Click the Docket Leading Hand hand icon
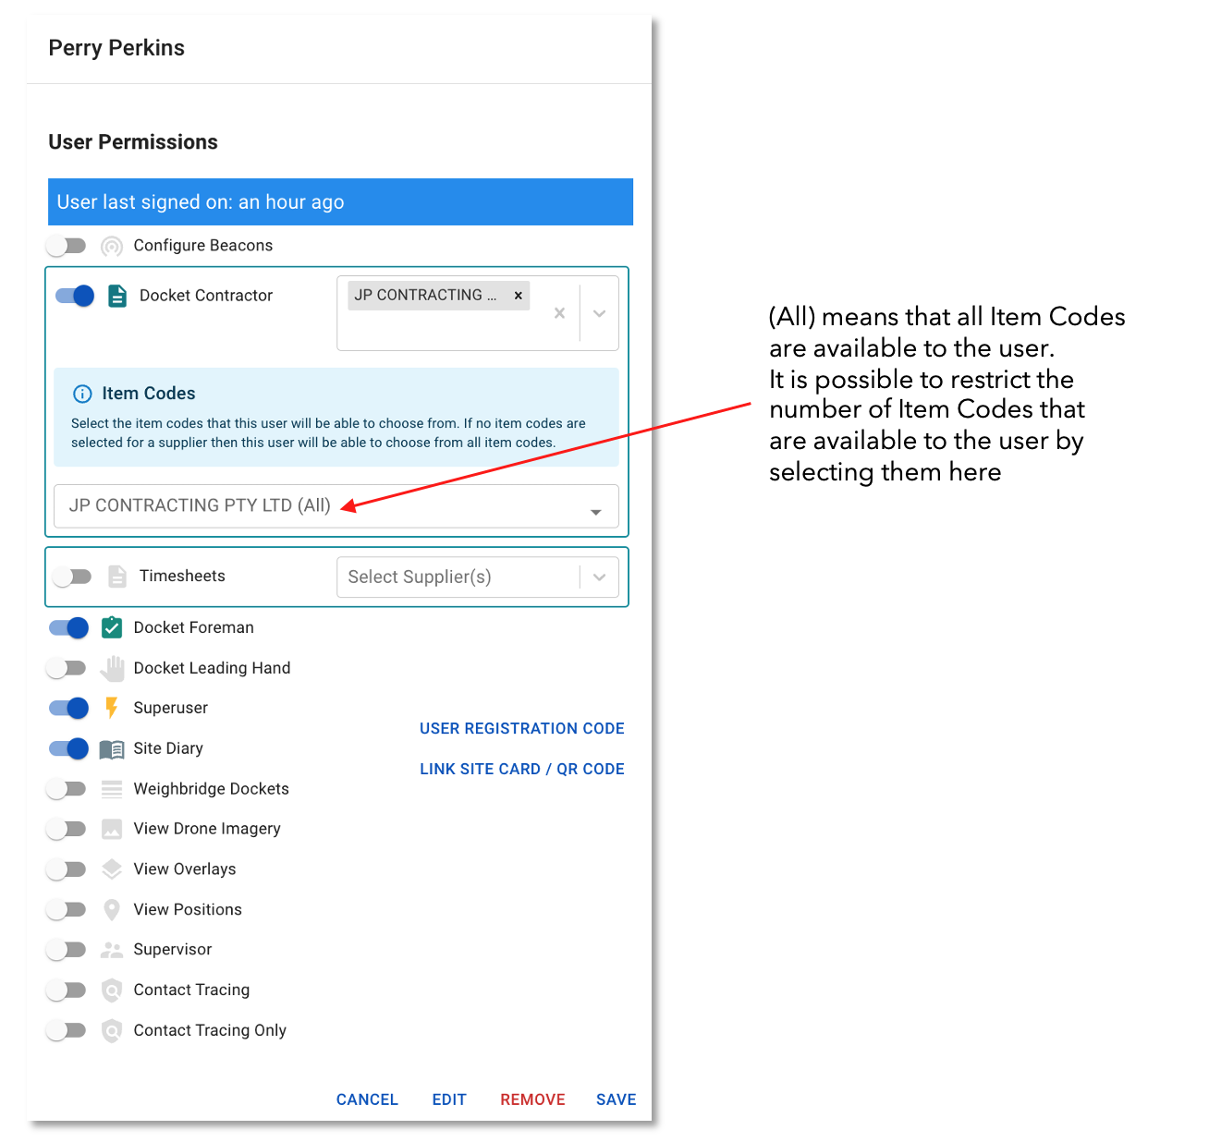 pos(111,667)
